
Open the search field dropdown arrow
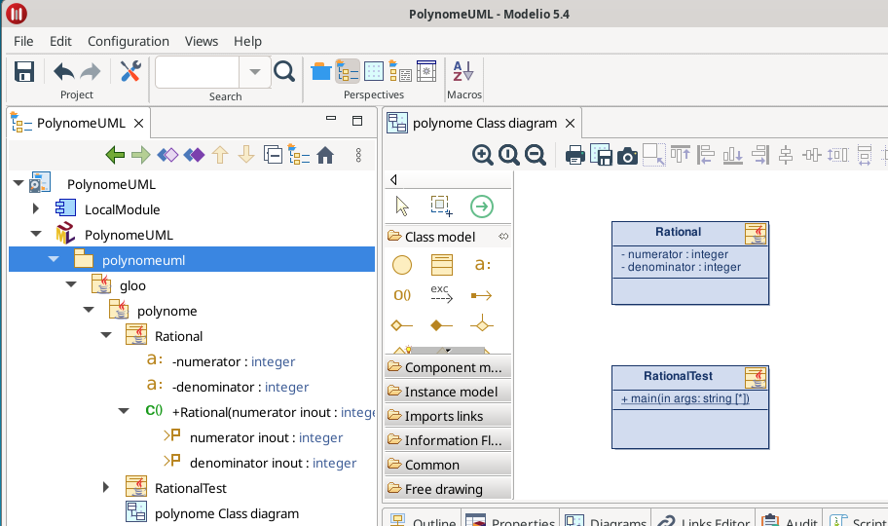(254, 71)
